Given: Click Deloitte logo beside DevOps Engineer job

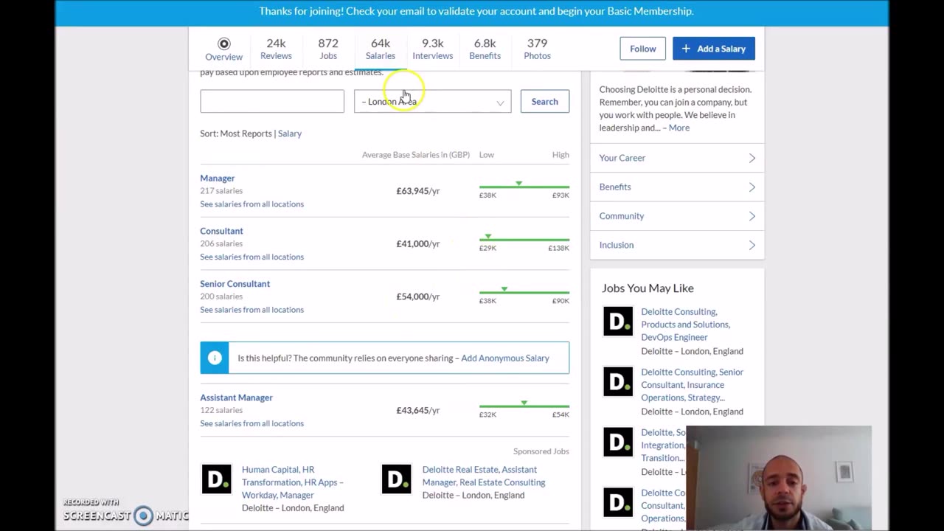Looking at the screenshot, I should pos(618,322).
